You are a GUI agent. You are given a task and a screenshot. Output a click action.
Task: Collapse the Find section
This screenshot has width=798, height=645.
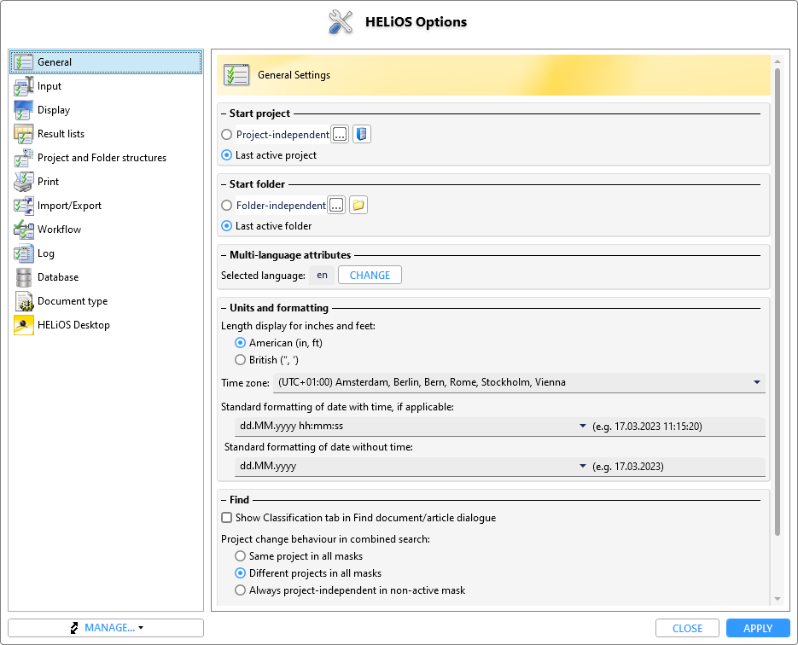pyautogui.click(x=224, y=500)
